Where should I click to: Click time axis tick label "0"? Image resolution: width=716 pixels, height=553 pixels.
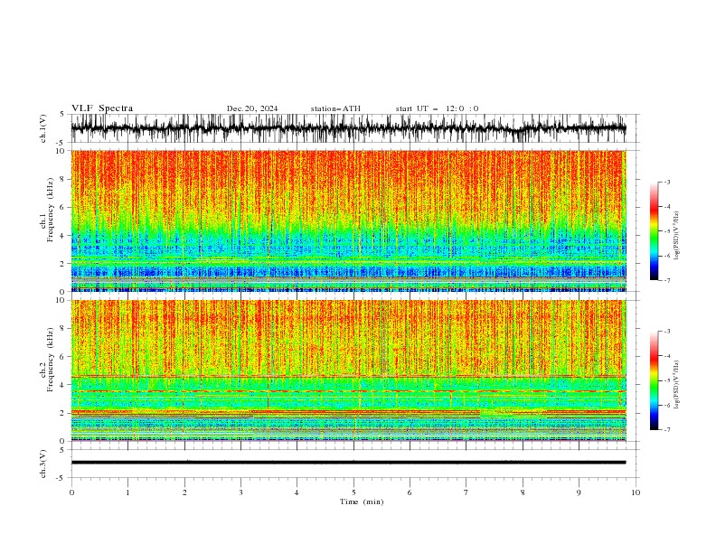[x=71, y=492]
